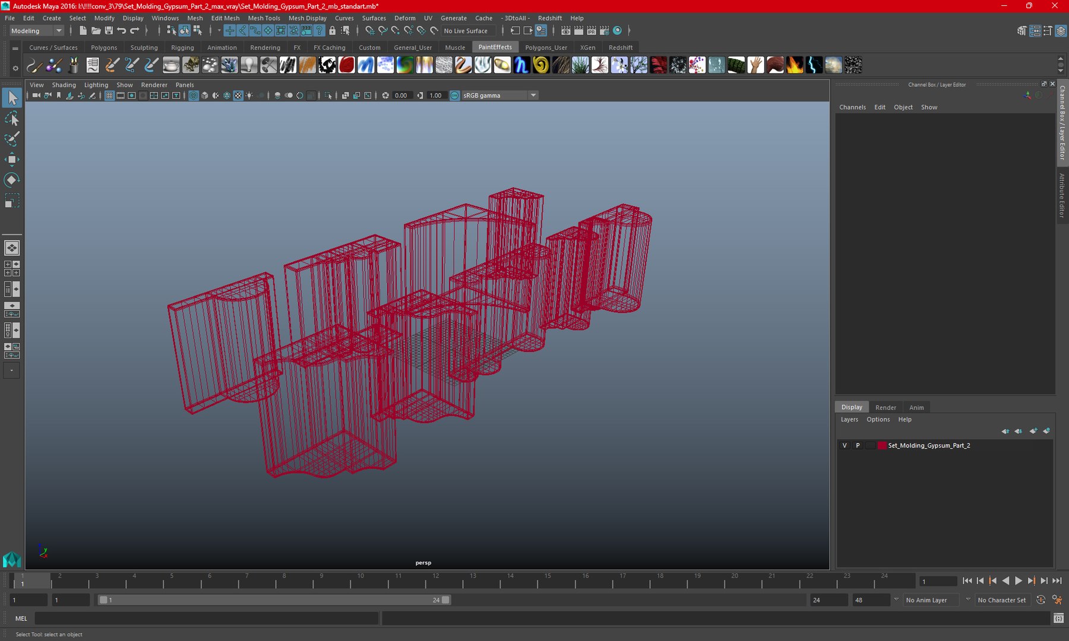Click the time range slider bar

pyautogui.click(x=274, y=600)
